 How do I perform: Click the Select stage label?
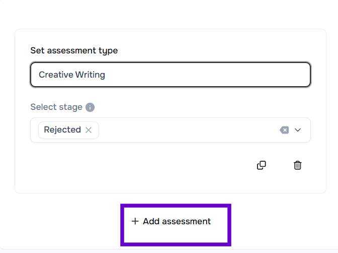point(56,107)
